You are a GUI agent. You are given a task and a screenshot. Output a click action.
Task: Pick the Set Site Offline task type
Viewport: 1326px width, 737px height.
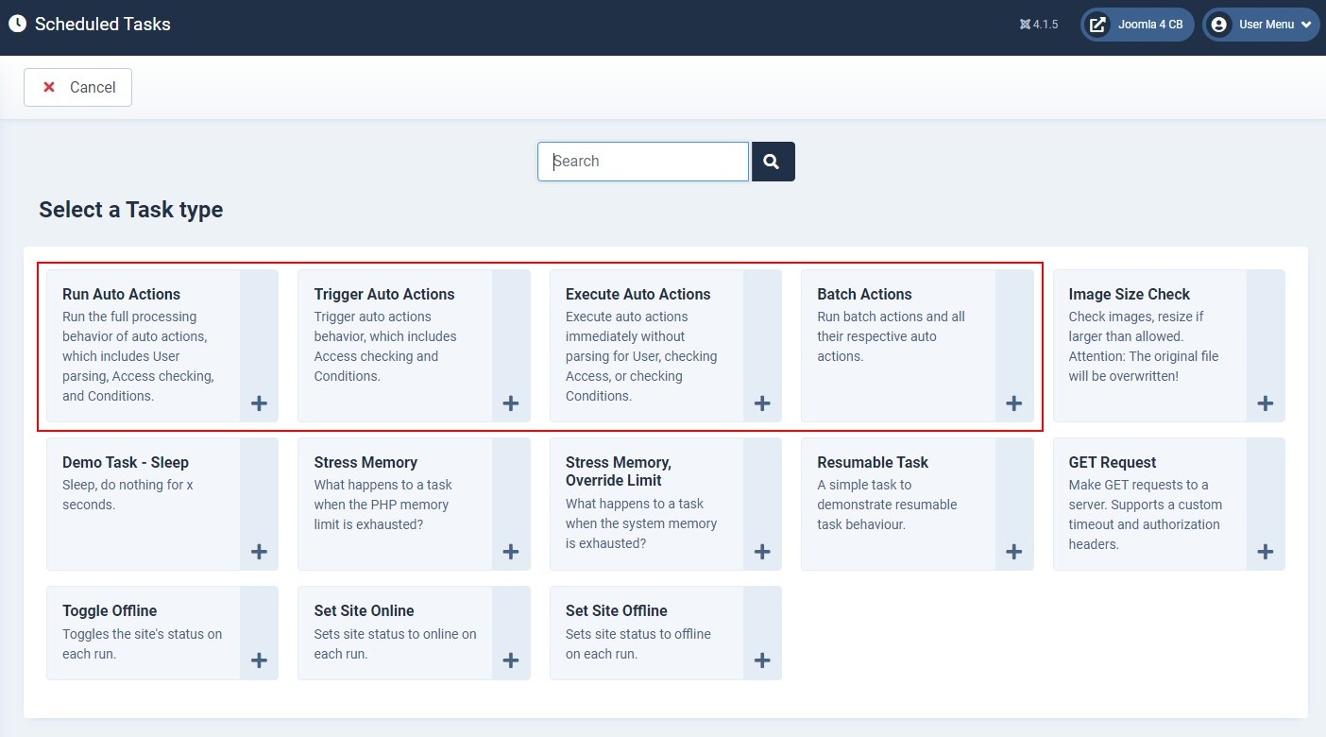click(666, 633)
